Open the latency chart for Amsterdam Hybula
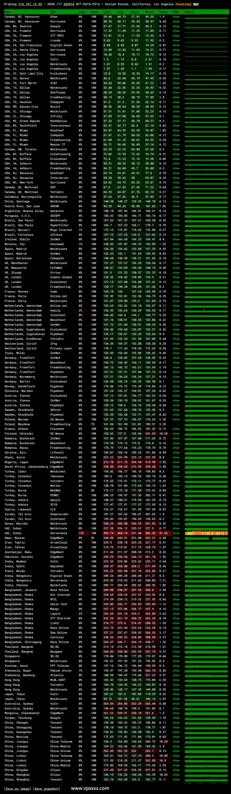 [x=207, y=310]
